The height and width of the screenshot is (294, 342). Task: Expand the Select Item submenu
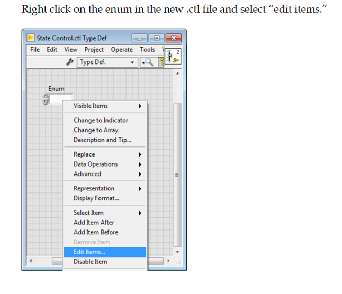(x=105, y=213)
